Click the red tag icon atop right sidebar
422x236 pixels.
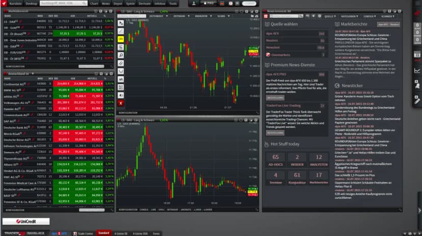[417, 13]
